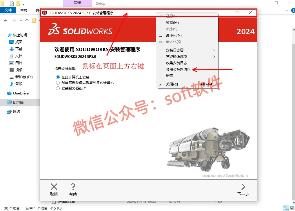Switch to 主页 tab in File Explorer
This screenshot has width=295, height=211.
click(x=24, y=10)
